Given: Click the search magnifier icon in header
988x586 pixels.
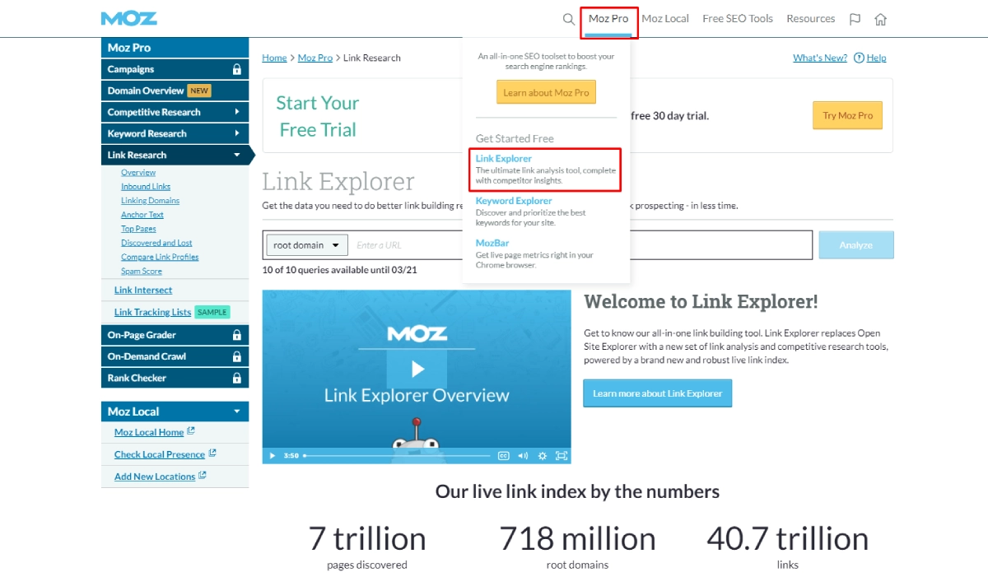Looking at the screenshot, I should click(x=569, y=19).
